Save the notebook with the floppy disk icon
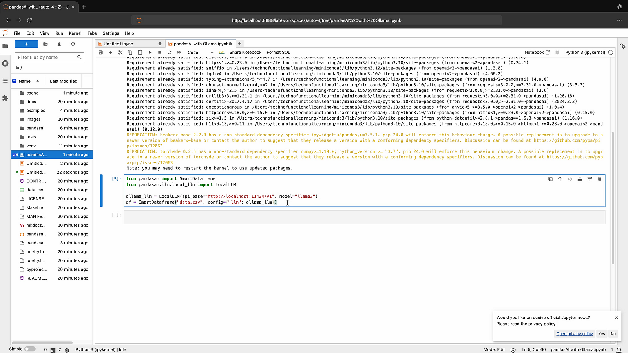This screenshot has height=353, width=628. click(101, 52)
